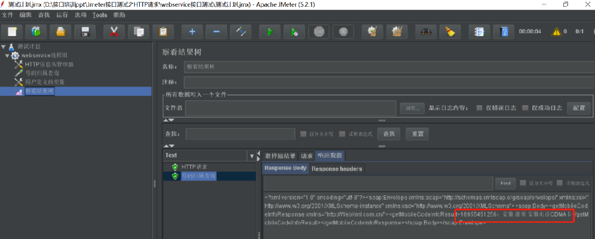Image resolution: width=595 pixels, height=239 pixels.
Task: Click the 浏览 browse button
Action: [x=412, y=109]
